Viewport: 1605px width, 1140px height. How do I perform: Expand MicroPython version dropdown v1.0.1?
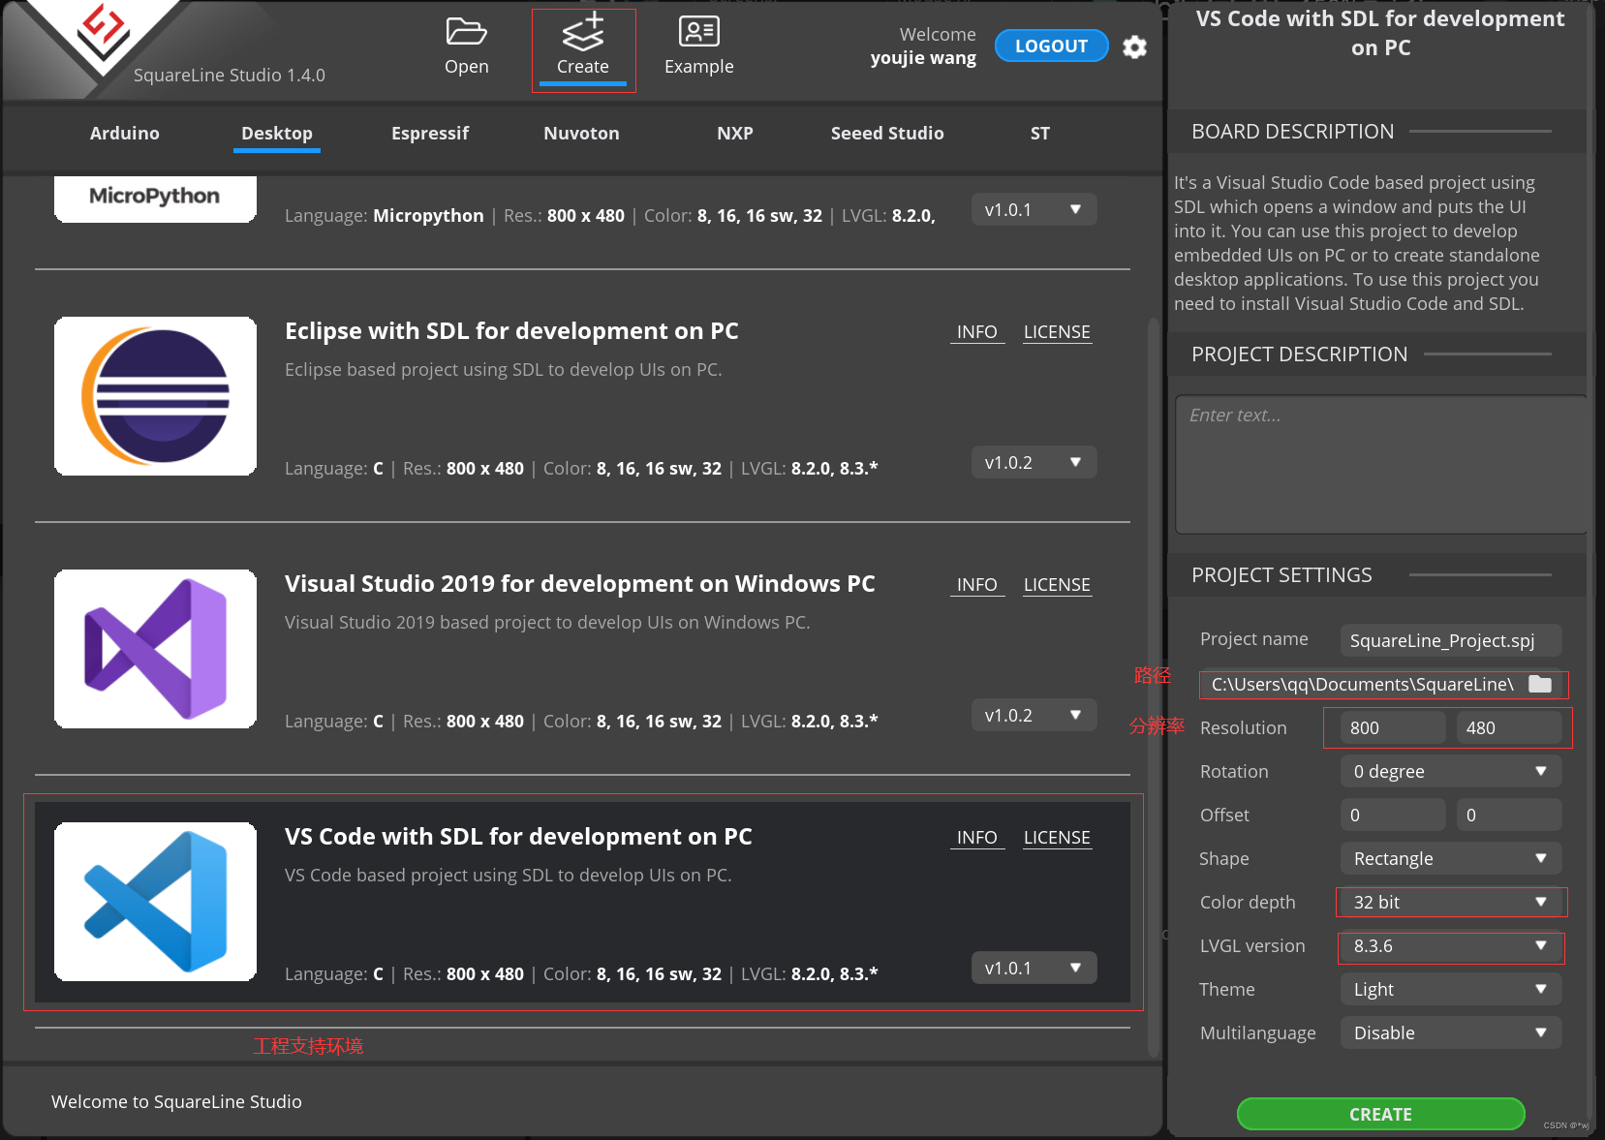click(1034, 209)
